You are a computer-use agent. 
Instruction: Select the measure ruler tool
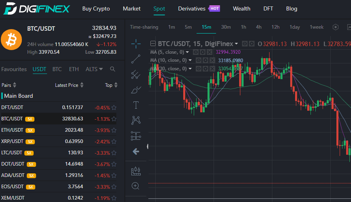[x=136, y=171]
